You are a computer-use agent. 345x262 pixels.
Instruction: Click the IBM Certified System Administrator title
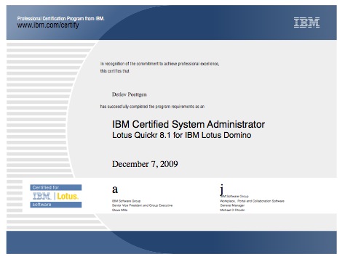coord(189,124)
